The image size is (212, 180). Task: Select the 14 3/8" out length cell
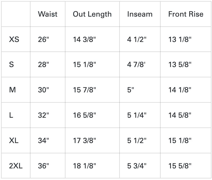(x=85, y=40)
